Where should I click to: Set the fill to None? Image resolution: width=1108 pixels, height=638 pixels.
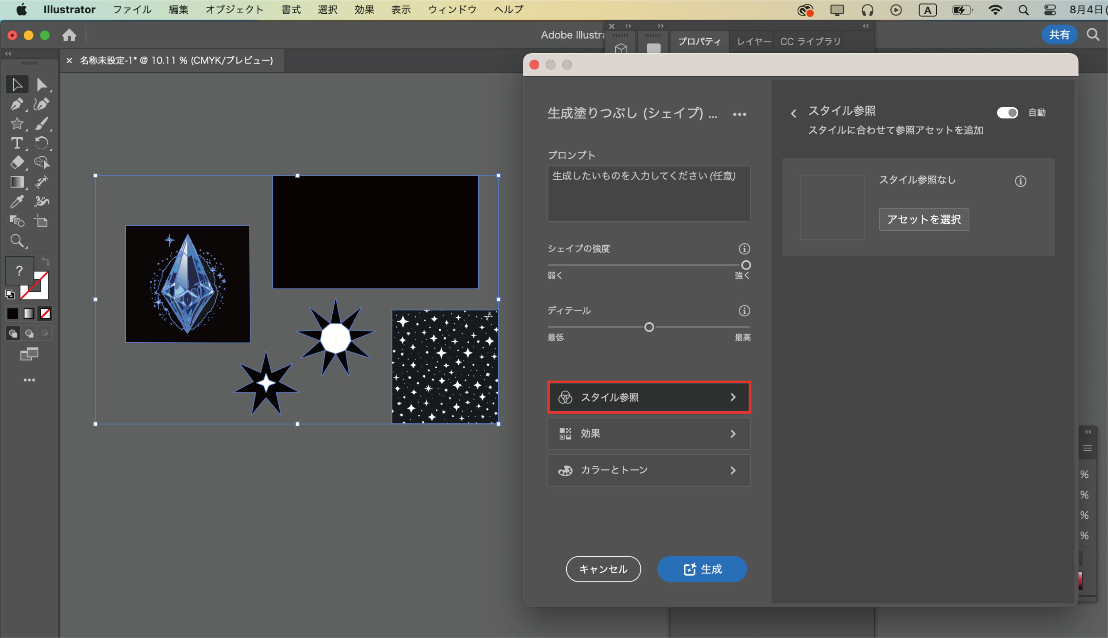pos(45,314)
